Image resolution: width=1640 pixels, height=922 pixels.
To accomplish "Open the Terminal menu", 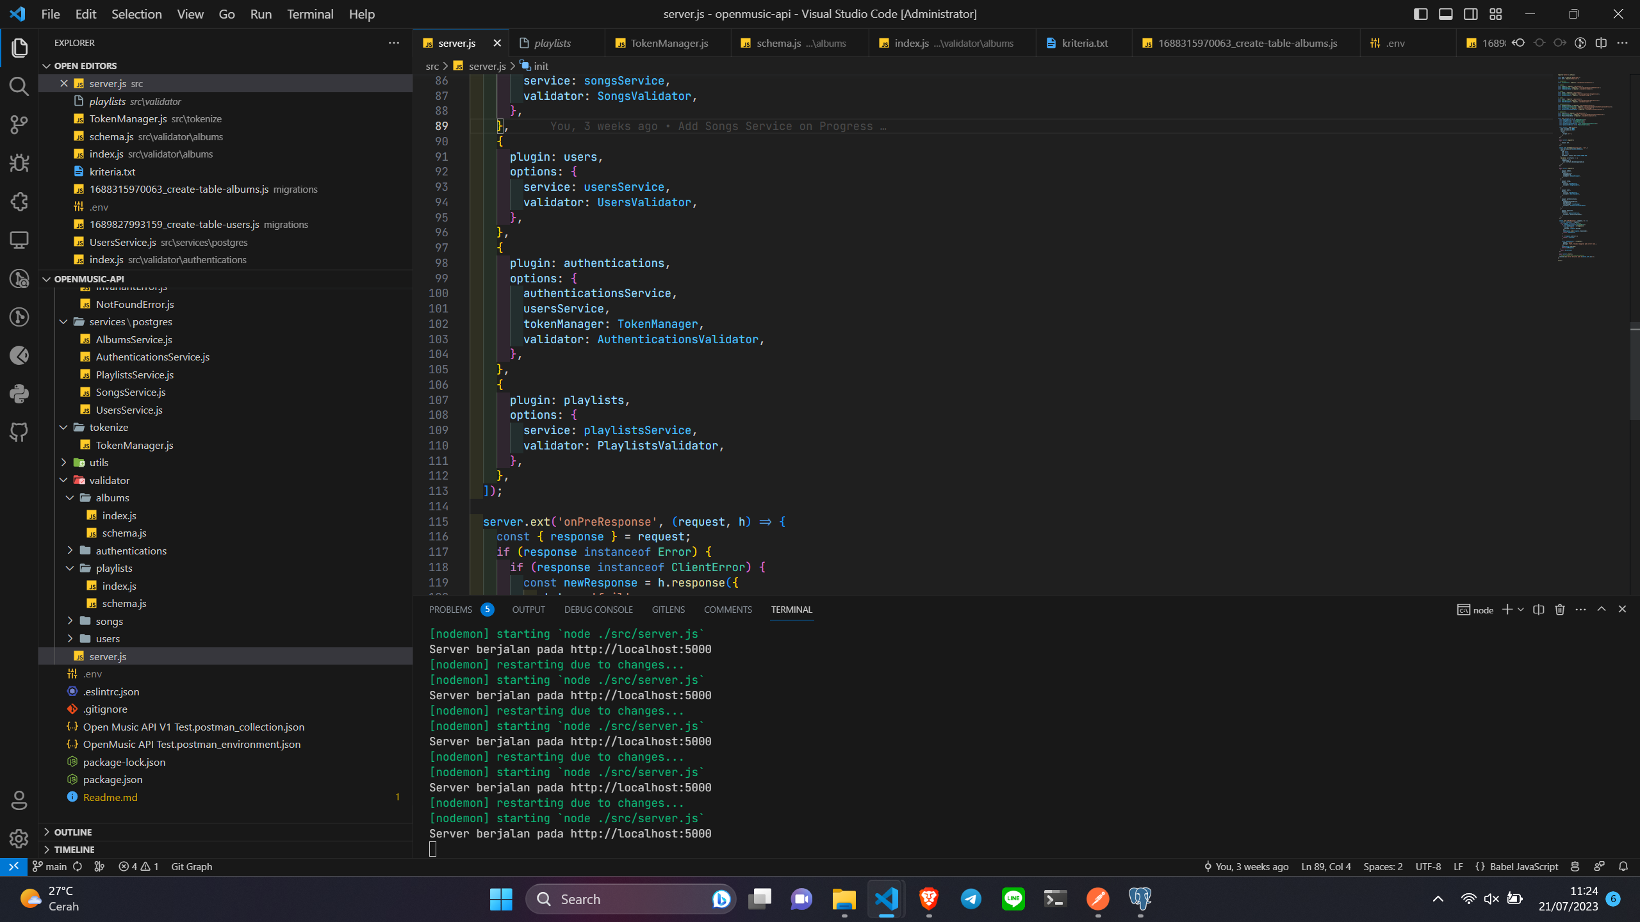I will [x=310, y=14].
